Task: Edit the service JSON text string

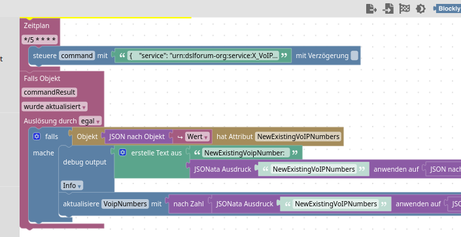Action: 203,55
